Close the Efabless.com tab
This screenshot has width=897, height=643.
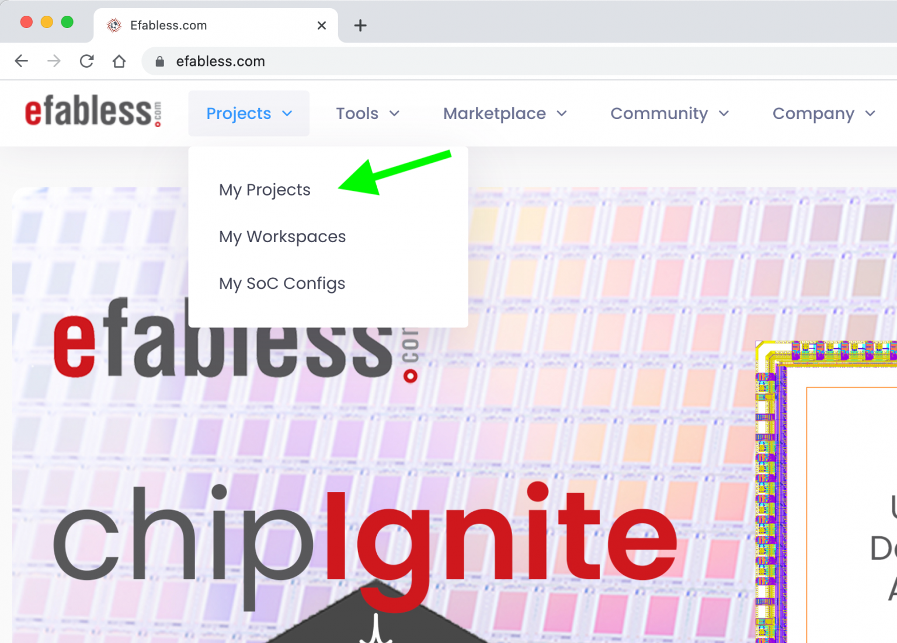pos(322,26)
